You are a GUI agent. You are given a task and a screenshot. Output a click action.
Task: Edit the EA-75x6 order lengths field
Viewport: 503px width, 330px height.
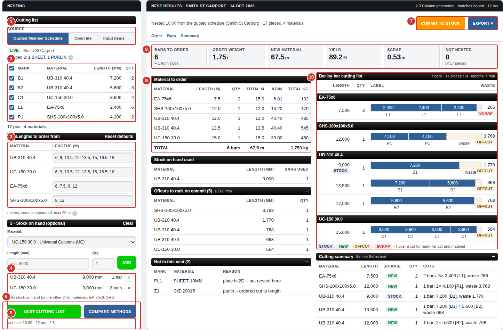(x=93, y=186)
